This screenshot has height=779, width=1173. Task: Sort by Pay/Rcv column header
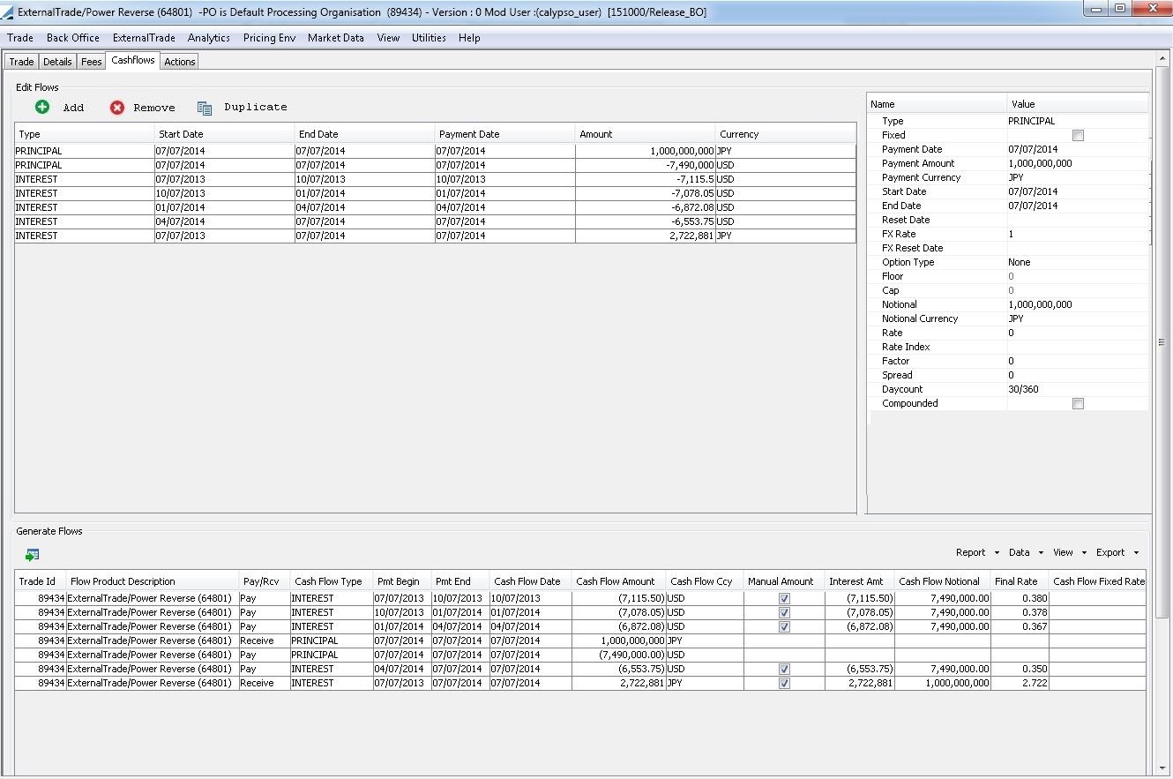click(265, 581)
